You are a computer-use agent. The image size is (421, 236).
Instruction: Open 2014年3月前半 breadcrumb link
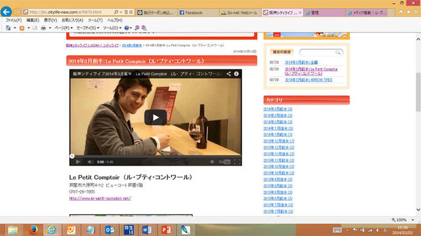click(132, 46)
